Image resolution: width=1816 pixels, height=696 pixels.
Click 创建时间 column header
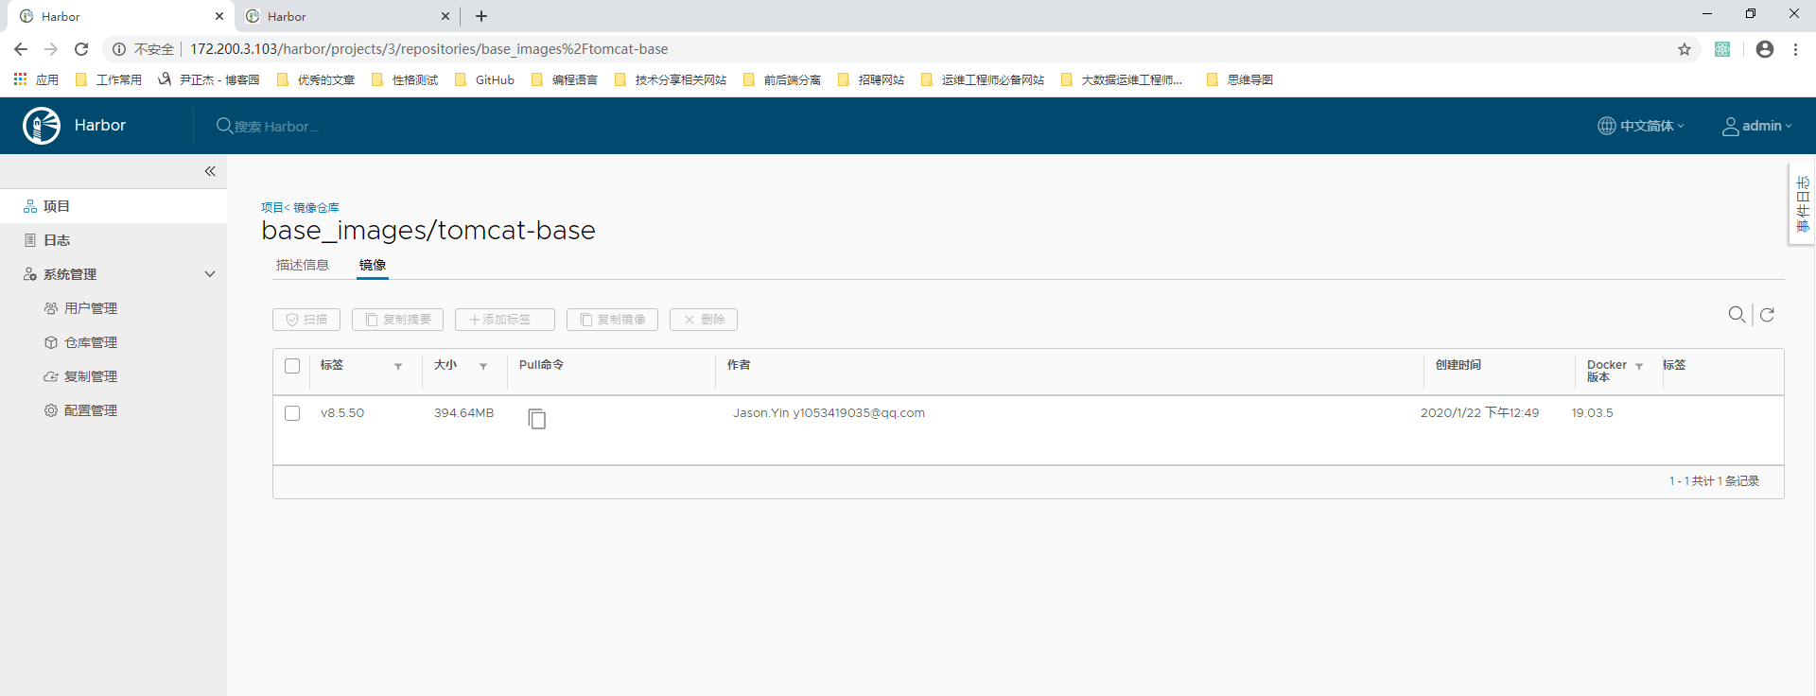pos(1458,365)
